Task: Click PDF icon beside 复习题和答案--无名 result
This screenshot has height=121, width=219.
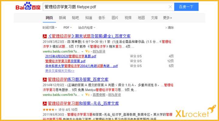Action: (45, 103)
